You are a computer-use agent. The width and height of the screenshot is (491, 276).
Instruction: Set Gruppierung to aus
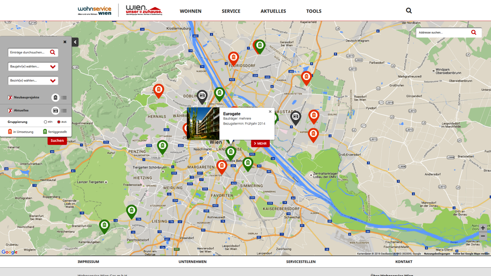point(59,122)
